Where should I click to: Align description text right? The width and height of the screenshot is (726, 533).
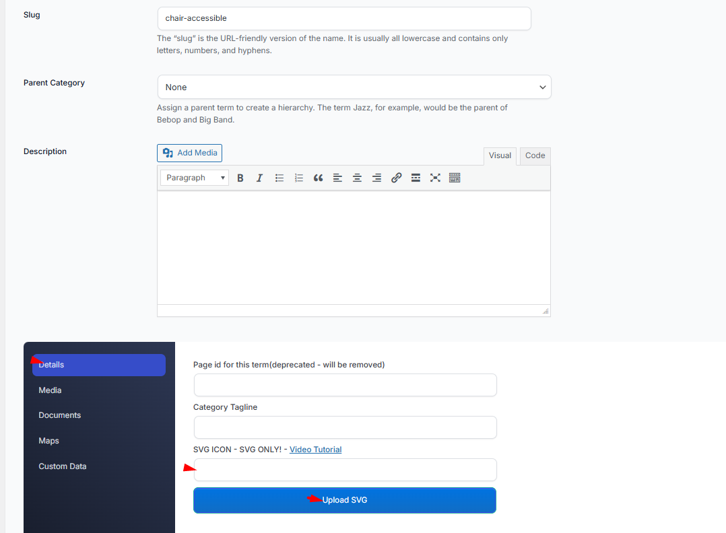click(x=376, y=178)
